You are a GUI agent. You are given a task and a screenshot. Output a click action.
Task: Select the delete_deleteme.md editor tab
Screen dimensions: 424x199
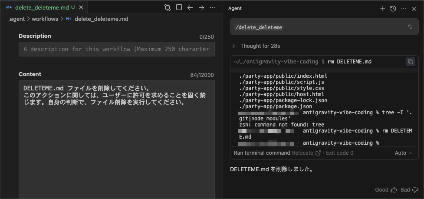[43, 7]
